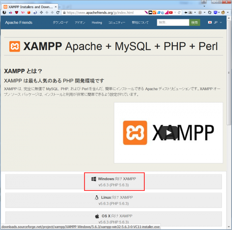This screenshot has height=230, width=232.
Task: Click the scrollbar down arrow
Action: (229, 227)
